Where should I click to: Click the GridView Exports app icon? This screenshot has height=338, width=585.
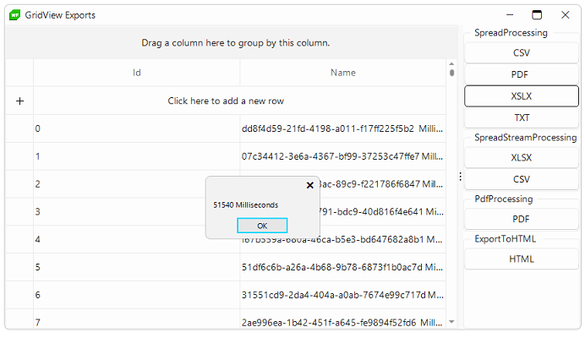click(x=14, y=15)
